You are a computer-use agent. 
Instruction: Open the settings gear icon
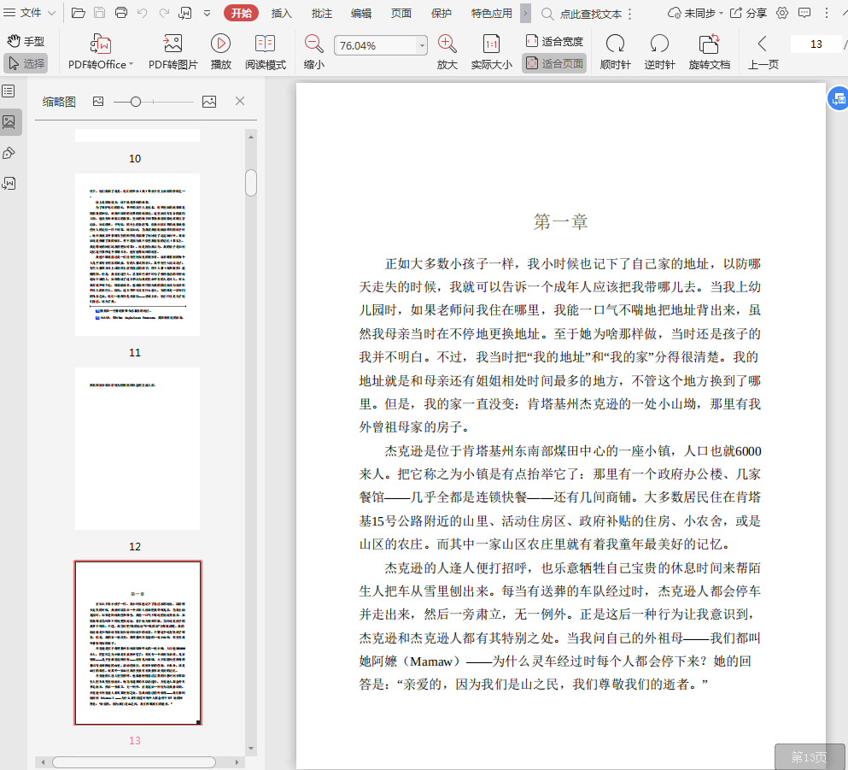pyautogui.click(x=782, y=13)
